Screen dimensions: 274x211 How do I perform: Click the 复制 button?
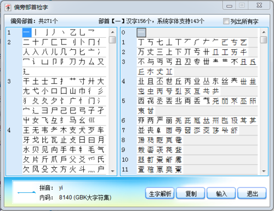[x=191, y=193]
